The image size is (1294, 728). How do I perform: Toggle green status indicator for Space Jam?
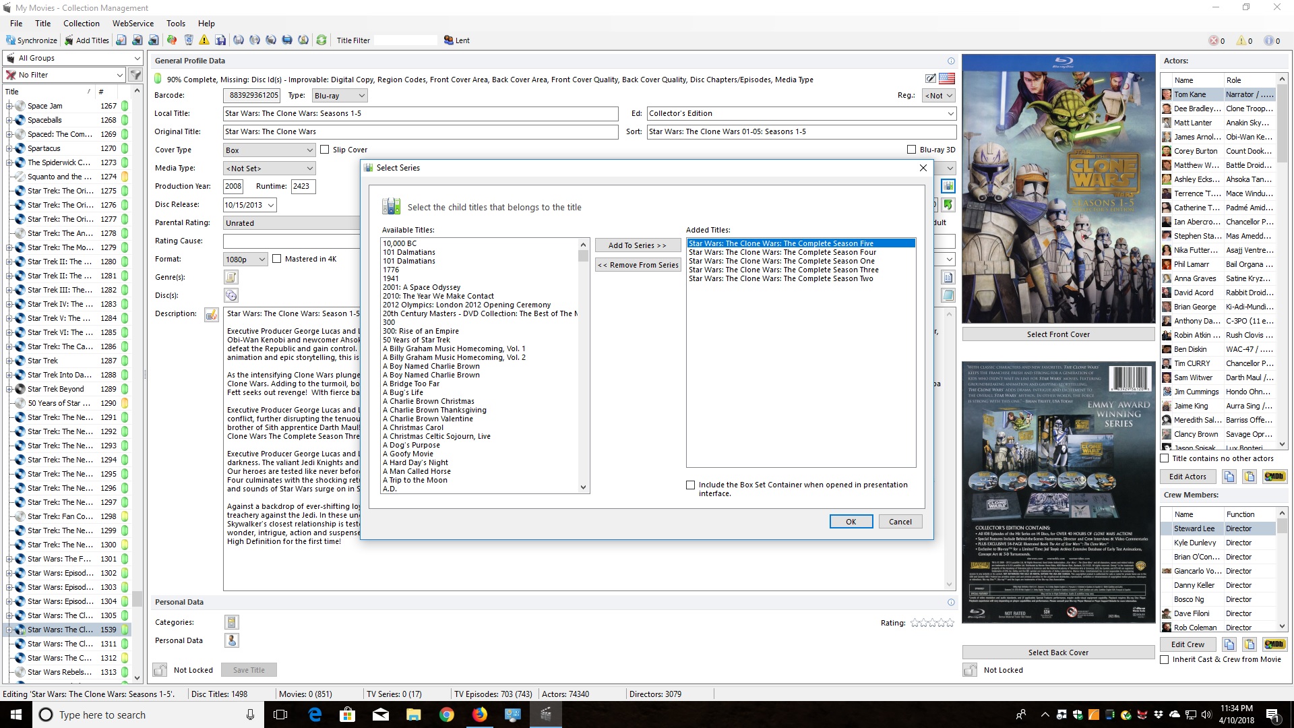click(125, 106)
